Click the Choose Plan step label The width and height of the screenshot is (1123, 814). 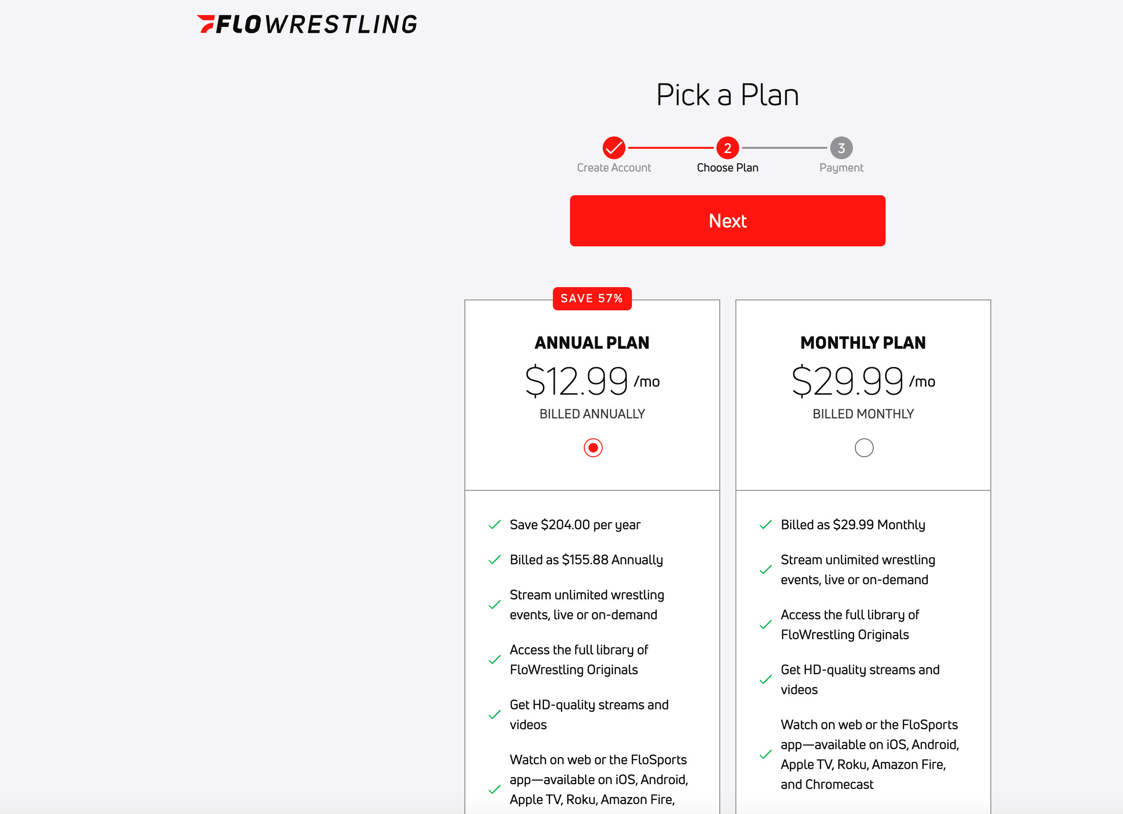pyautogui.click(x=727, y=168)
